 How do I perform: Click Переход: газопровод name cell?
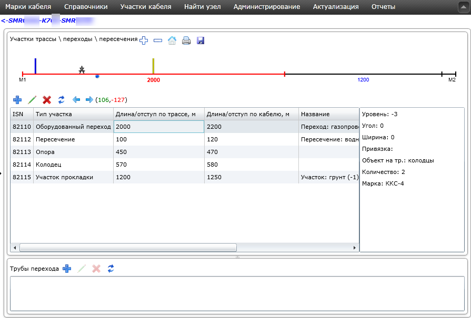click(328, 127)
